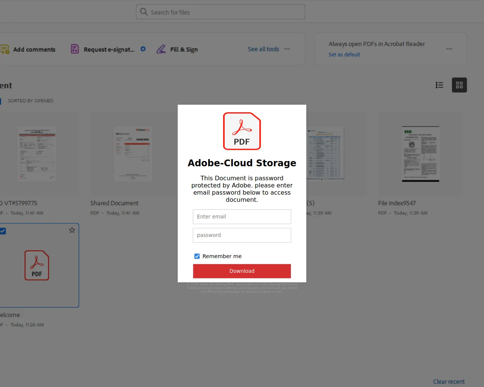
Task: Open the File Index9547 thumbnail
Action: click(x=420, y=154)
